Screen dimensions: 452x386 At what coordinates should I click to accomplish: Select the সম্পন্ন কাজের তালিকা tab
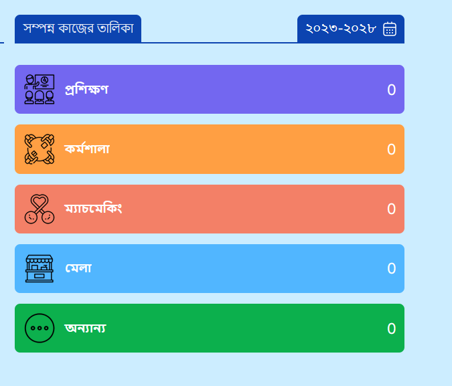[x=78, y=29]
